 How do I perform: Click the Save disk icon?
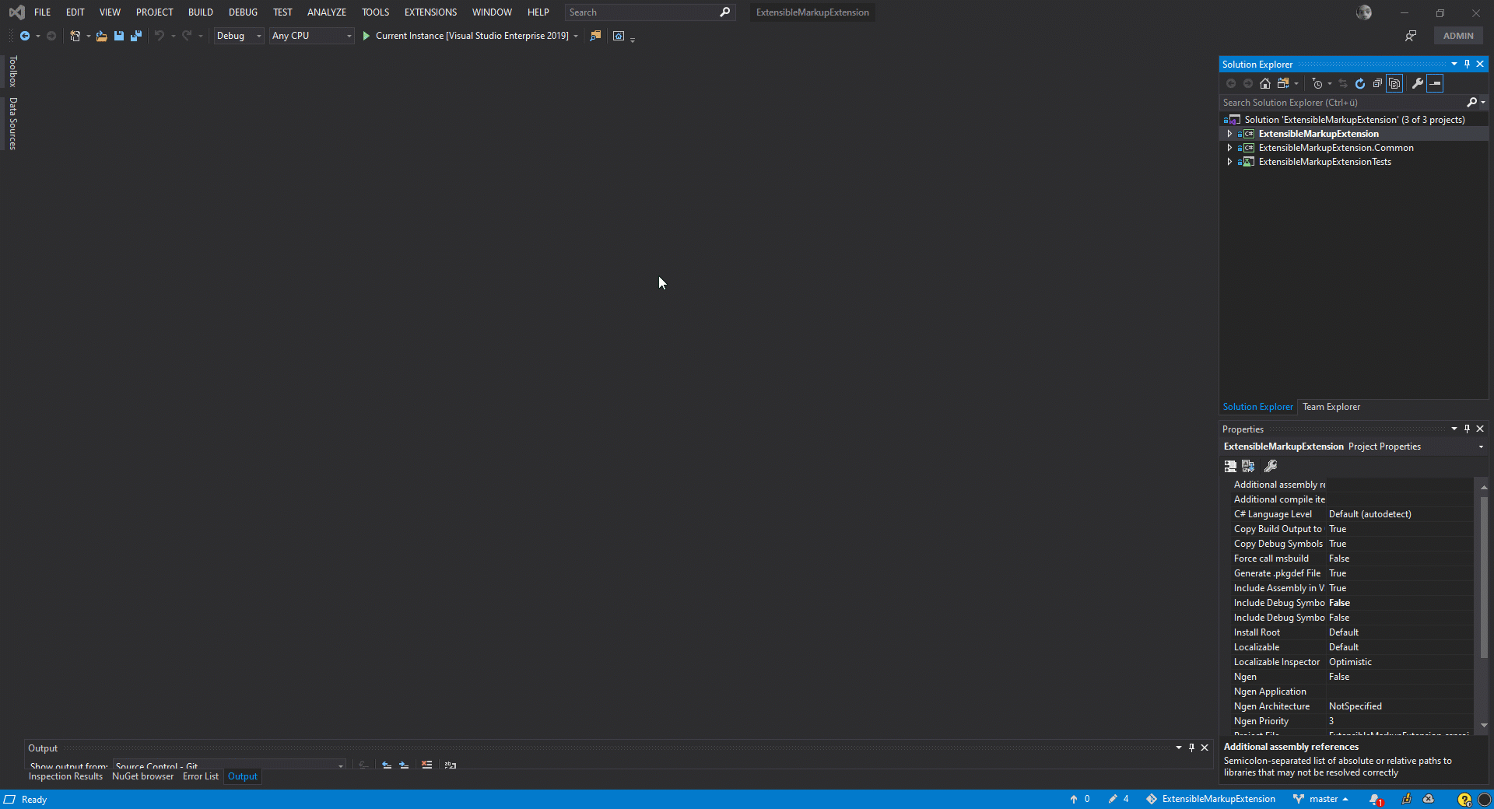(119, 36)
